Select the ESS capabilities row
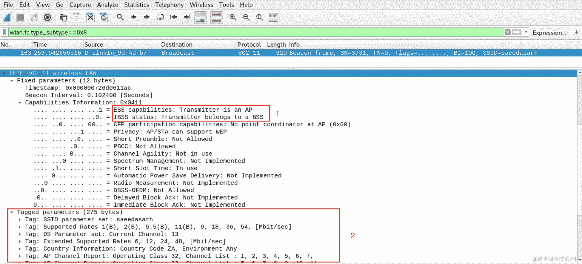This screenshot has height=264, width=582. coord(288,110)
